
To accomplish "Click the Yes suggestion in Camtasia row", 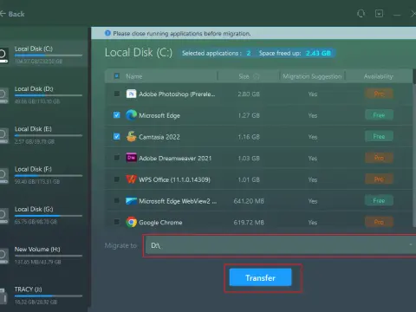I will (x=313, y=137).
